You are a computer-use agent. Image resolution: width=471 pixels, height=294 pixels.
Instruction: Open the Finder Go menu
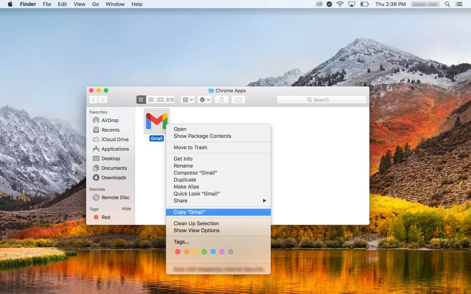click(x=95, y=4)
